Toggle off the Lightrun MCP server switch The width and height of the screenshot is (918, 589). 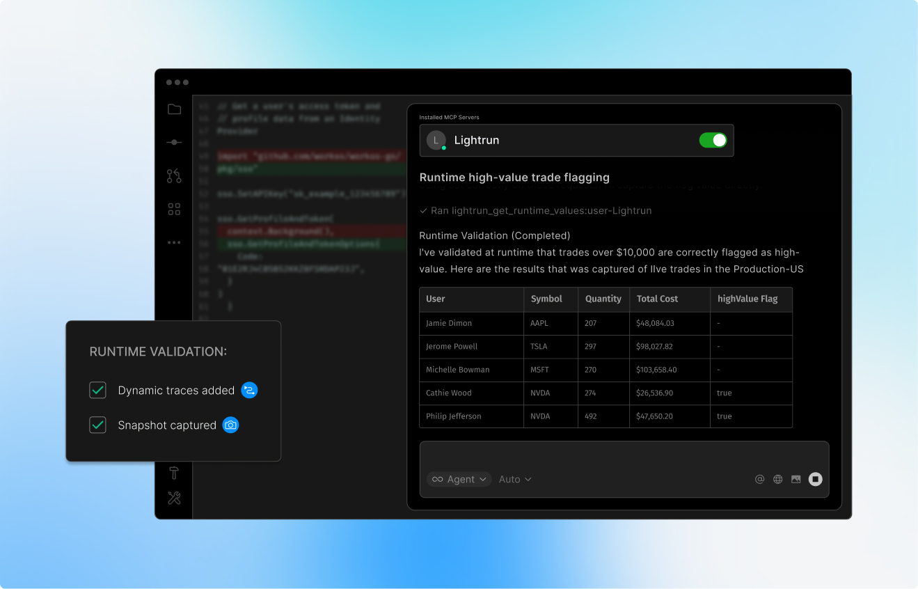[713, 140]
